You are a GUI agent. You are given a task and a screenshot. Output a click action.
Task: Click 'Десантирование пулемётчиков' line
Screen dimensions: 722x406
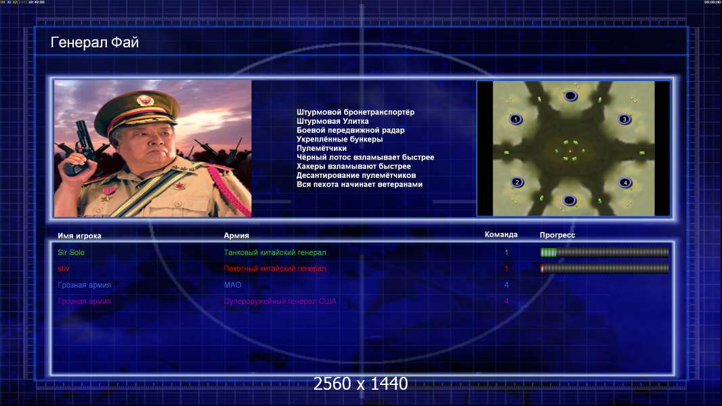[x=356, y=175]
